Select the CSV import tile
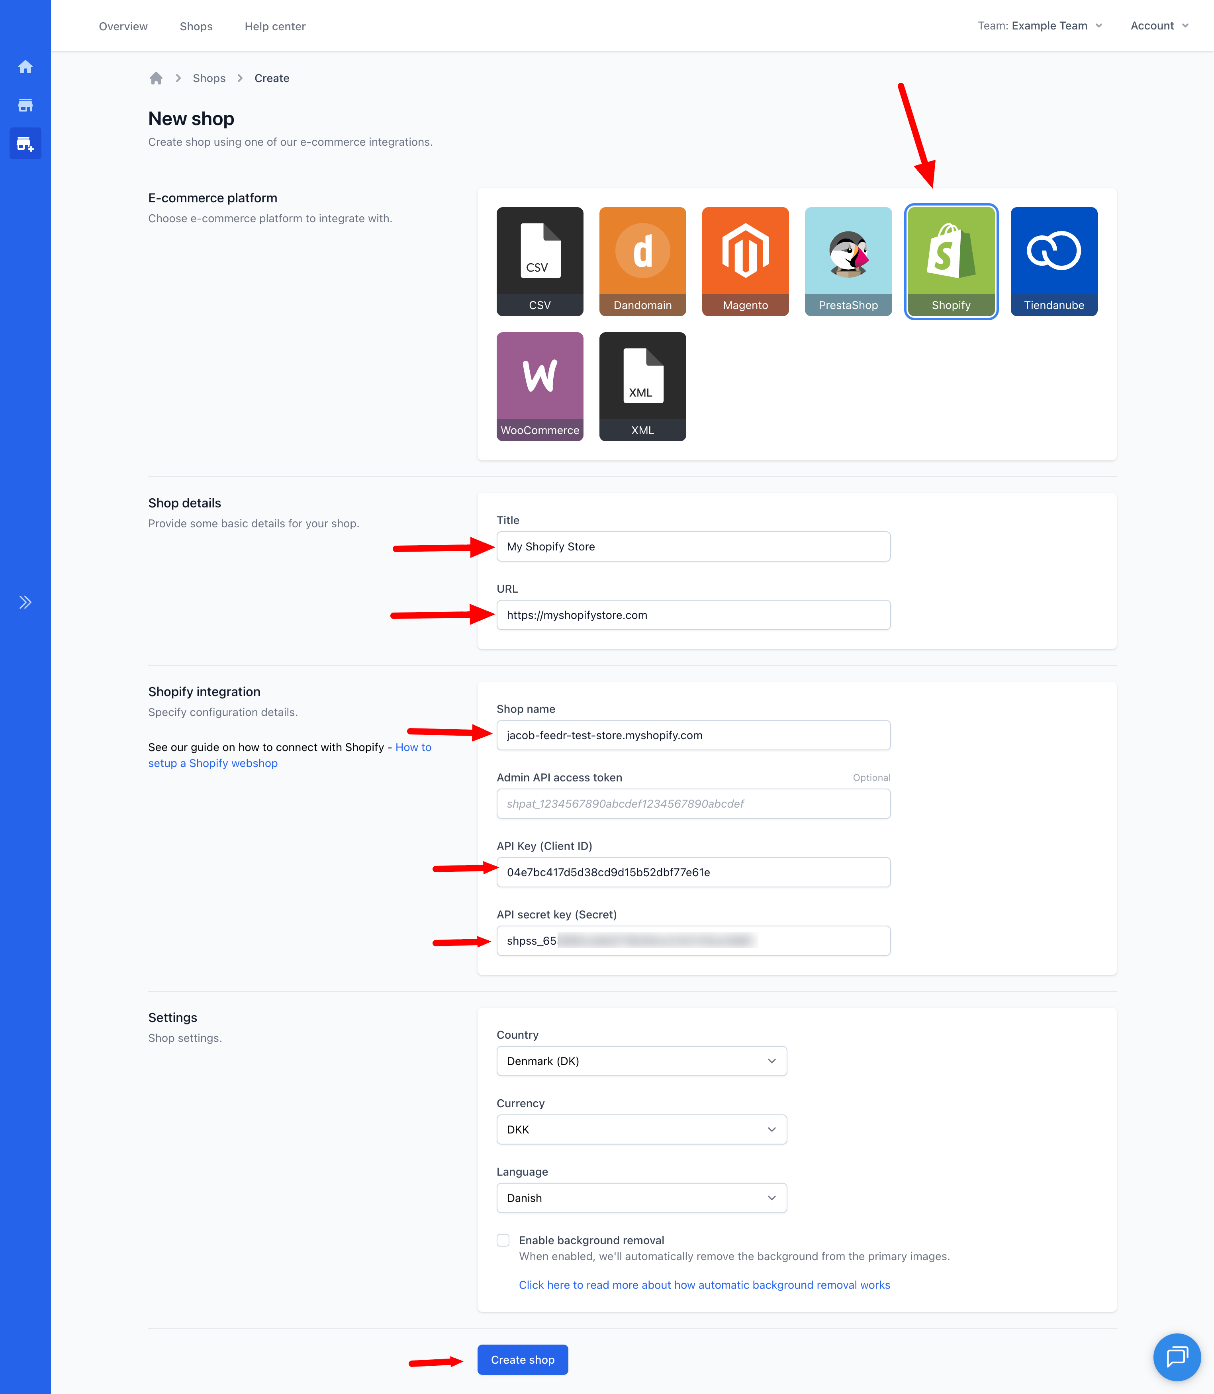Viewport: 1214px width, 1394px height. pos(539,261)
